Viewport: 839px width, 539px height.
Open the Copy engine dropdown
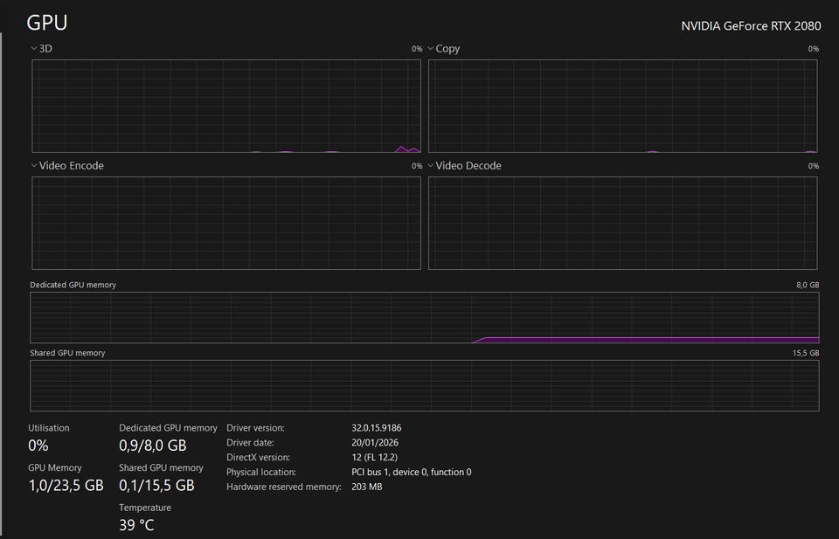[443, 49]
